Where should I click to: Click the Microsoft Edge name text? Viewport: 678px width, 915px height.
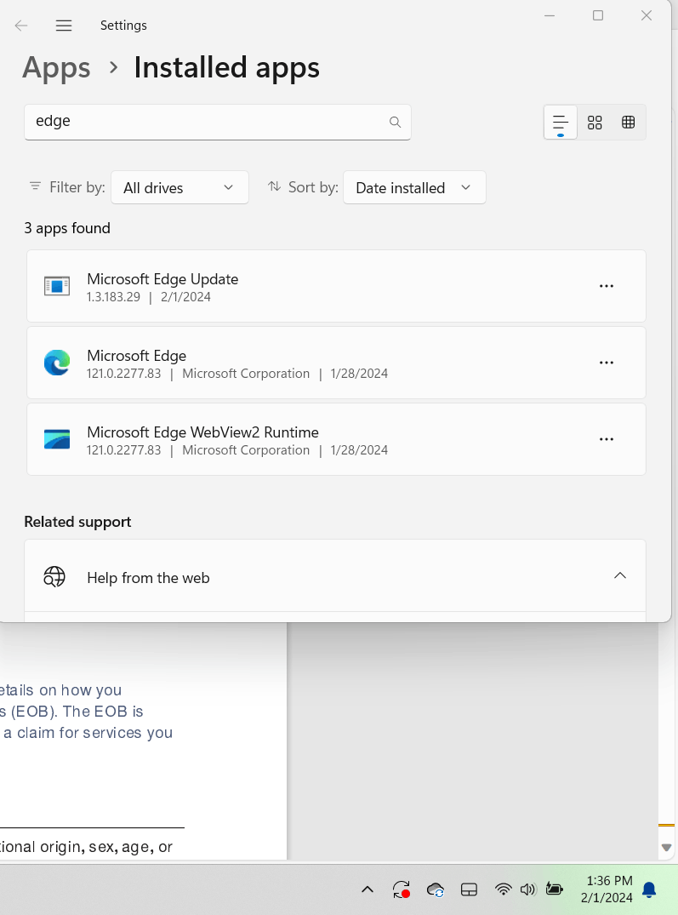pyautogui.click(x=136, y=356)
